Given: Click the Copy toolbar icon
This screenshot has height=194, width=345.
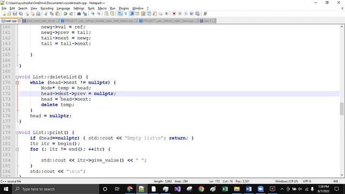Looking at the screenshot, I should point(52,13).
